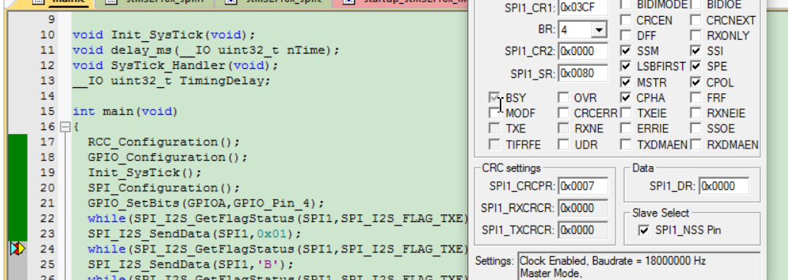The height and width of the screenshot is (280, 788).
Task: Click the SPI1_DR data field
Action: coord(724,186)
